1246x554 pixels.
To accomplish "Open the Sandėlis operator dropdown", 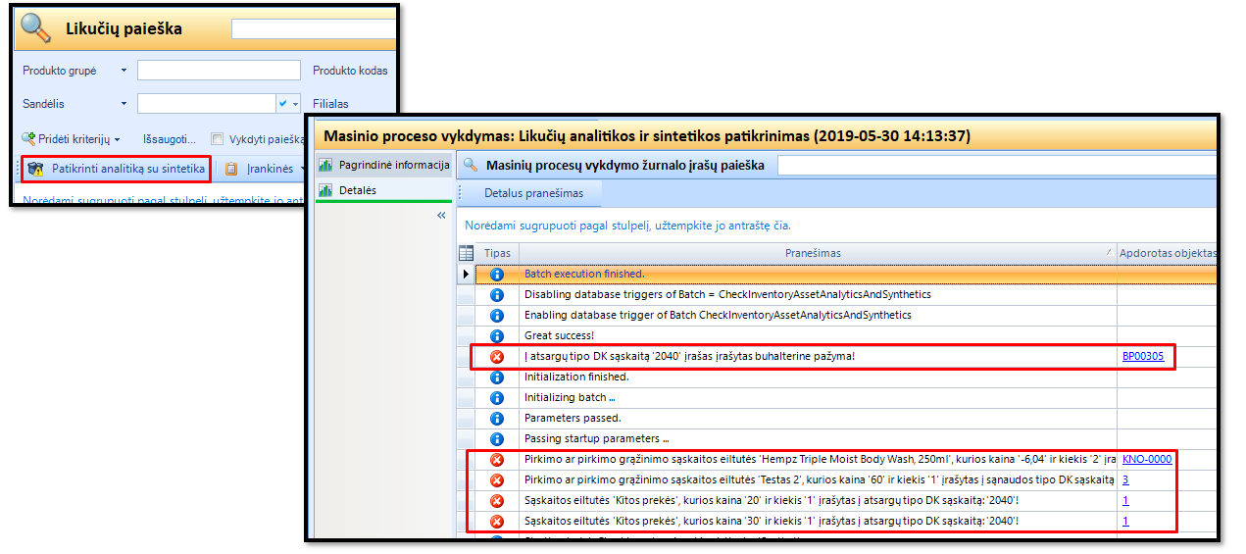I will coord(124,103).
